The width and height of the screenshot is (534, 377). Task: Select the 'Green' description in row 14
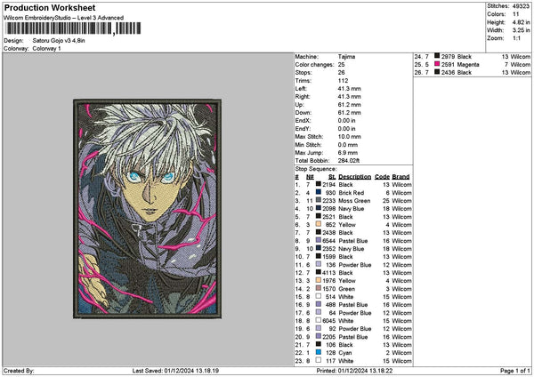click(x=346, y=289)
